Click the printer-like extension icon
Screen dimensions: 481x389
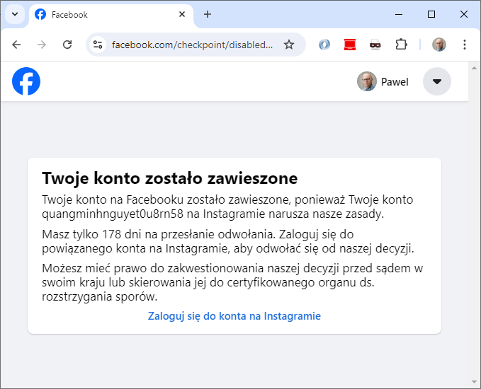click(x=375, y=45)
